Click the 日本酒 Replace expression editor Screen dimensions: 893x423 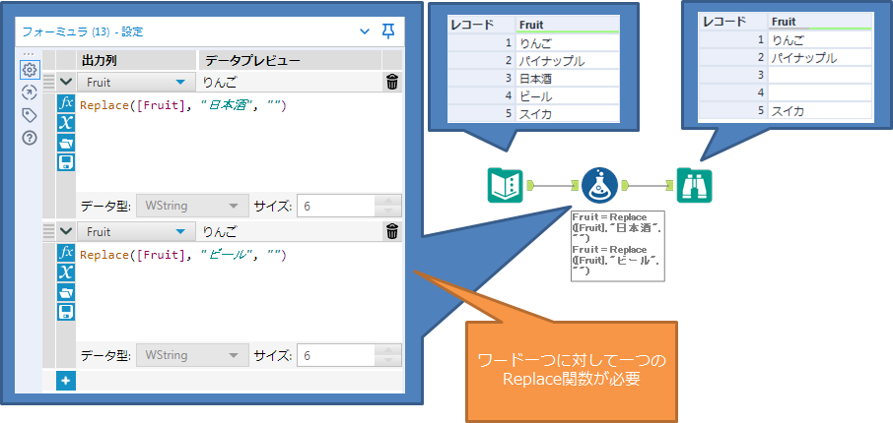point(240,142)
